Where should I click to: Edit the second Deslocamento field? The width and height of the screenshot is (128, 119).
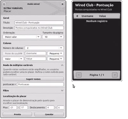60,108
